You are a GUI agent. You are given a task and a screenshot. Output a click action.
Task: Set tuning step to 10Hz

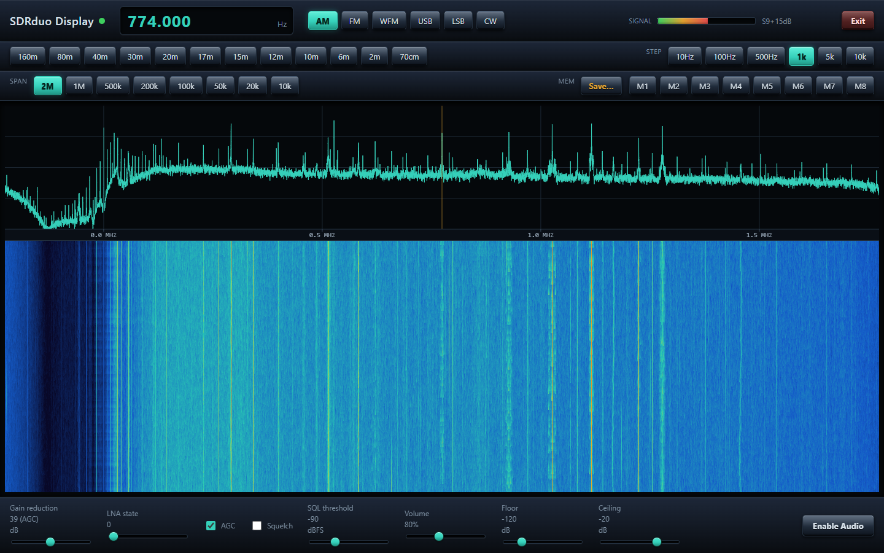(x=684, y=57)
